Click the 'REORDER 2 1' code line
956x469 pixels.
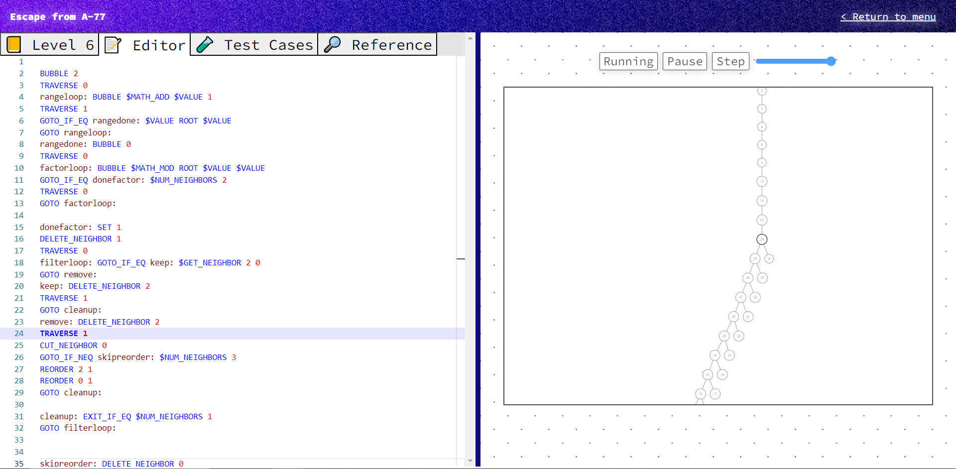(66, 369)
